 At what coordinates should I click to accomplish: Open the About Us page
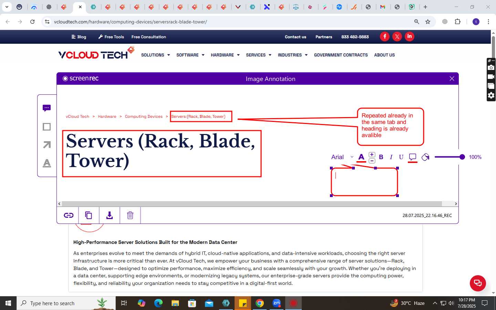pos(384,55)
